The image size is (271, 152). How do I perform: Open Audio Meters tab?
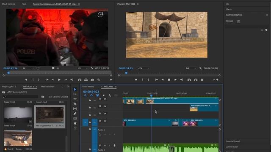tap(88, 87)
